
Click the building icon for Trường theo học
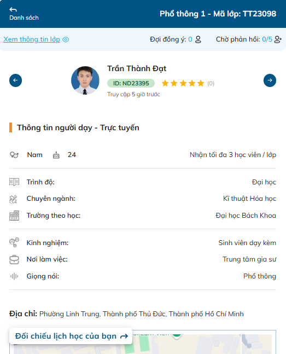pos(14,216)
